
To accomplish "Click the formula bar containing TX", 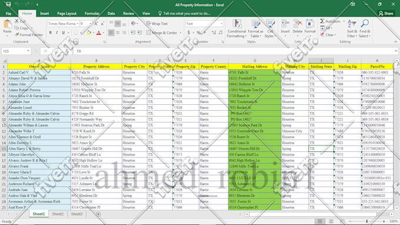I will click(x=235, y=51).
